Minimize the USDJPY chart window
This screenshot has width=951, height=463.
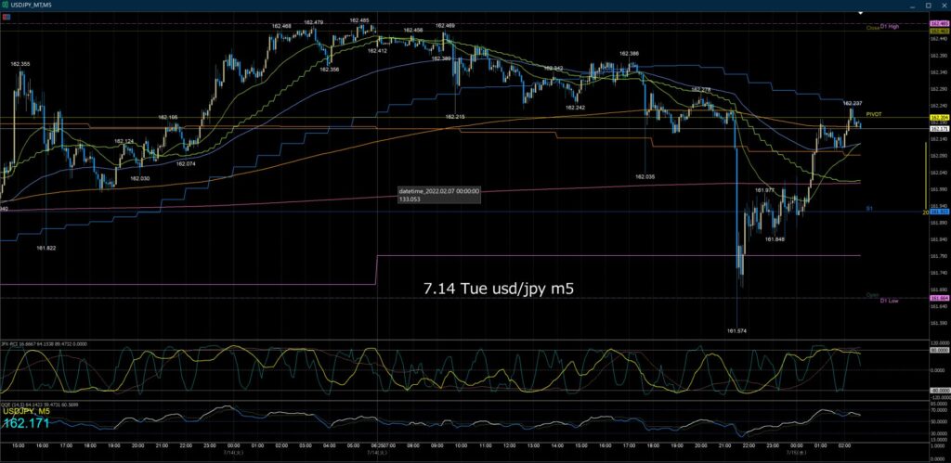(913, 5)
